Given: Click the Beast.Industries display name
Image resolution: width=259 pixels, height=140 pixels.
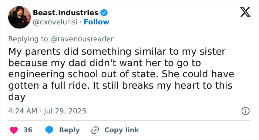Looking at the screenshot, I should click(65, 13).
